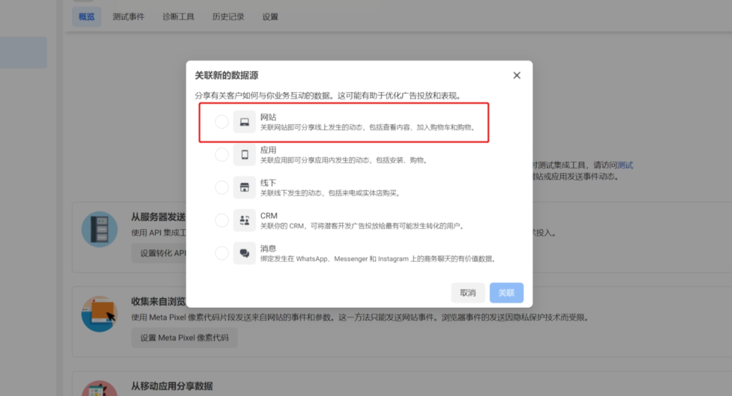Image resolution: width=732 pixels, height=396 pixels.
Task: Open the 设置 tab
Action: click(x=269, y=17)
